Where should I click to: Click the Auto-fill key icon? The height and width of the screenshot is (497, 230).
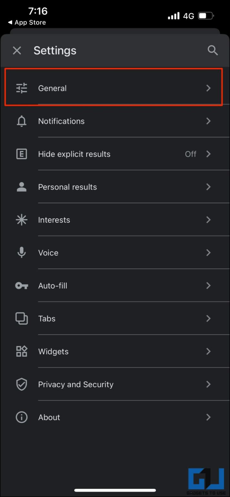[21, 286]
